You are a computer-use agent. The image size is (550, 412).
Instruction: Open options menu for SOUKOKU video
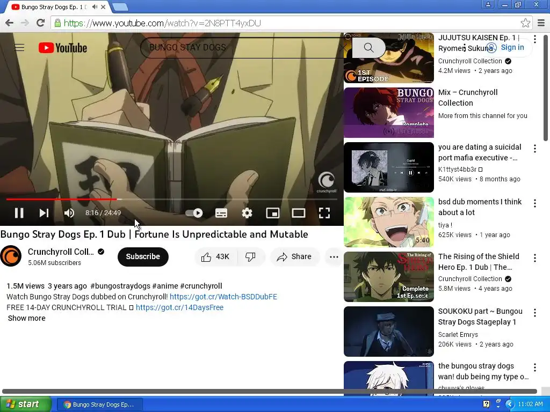pyautogui.click(x=534, y=313)
